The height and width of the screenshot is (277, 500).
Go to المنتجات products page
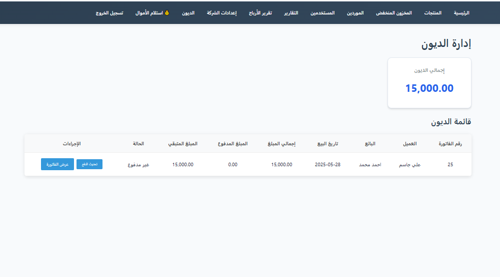coord(432,13)
